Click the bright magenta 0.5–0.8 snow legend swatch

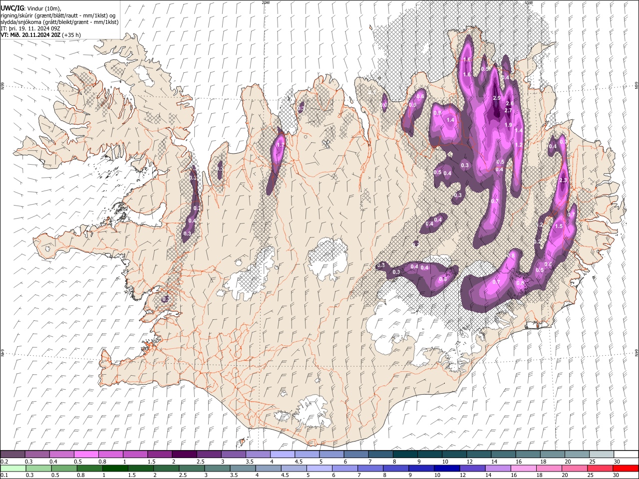pyautogui.click(x=86, y=454)
